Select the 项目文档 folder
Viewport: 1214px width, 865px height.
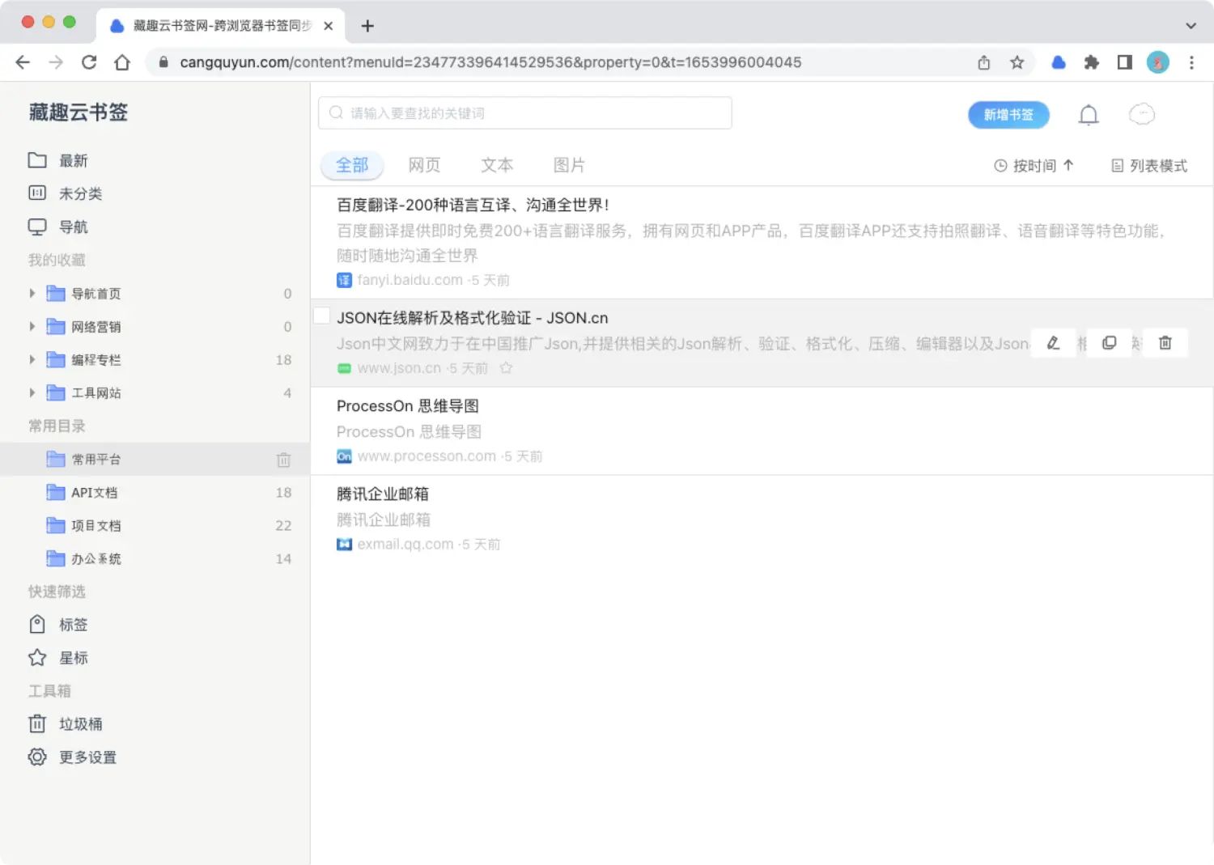(x=155, y=525)
